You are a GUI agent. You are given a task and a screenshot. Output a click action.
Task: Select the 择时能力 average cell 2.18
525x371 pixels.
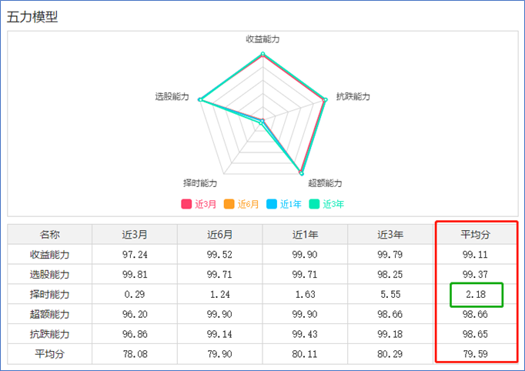click(476, 294)
